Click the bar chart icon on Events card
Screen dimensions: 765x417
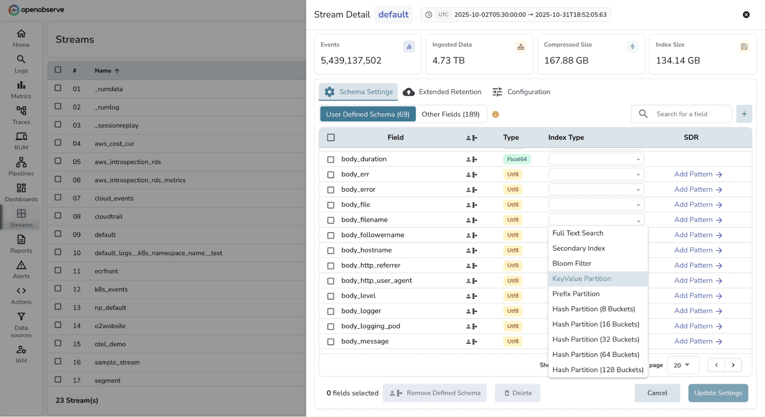pos(409,46)
